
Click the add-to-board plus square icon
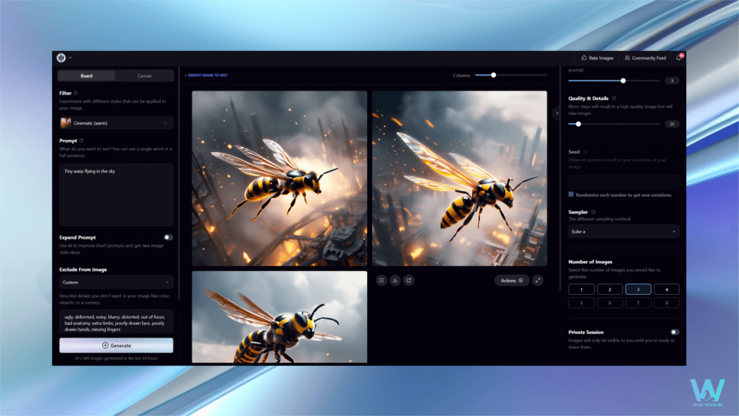[382, 281]
